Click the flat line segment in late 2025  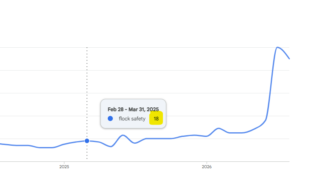[159, 139]
